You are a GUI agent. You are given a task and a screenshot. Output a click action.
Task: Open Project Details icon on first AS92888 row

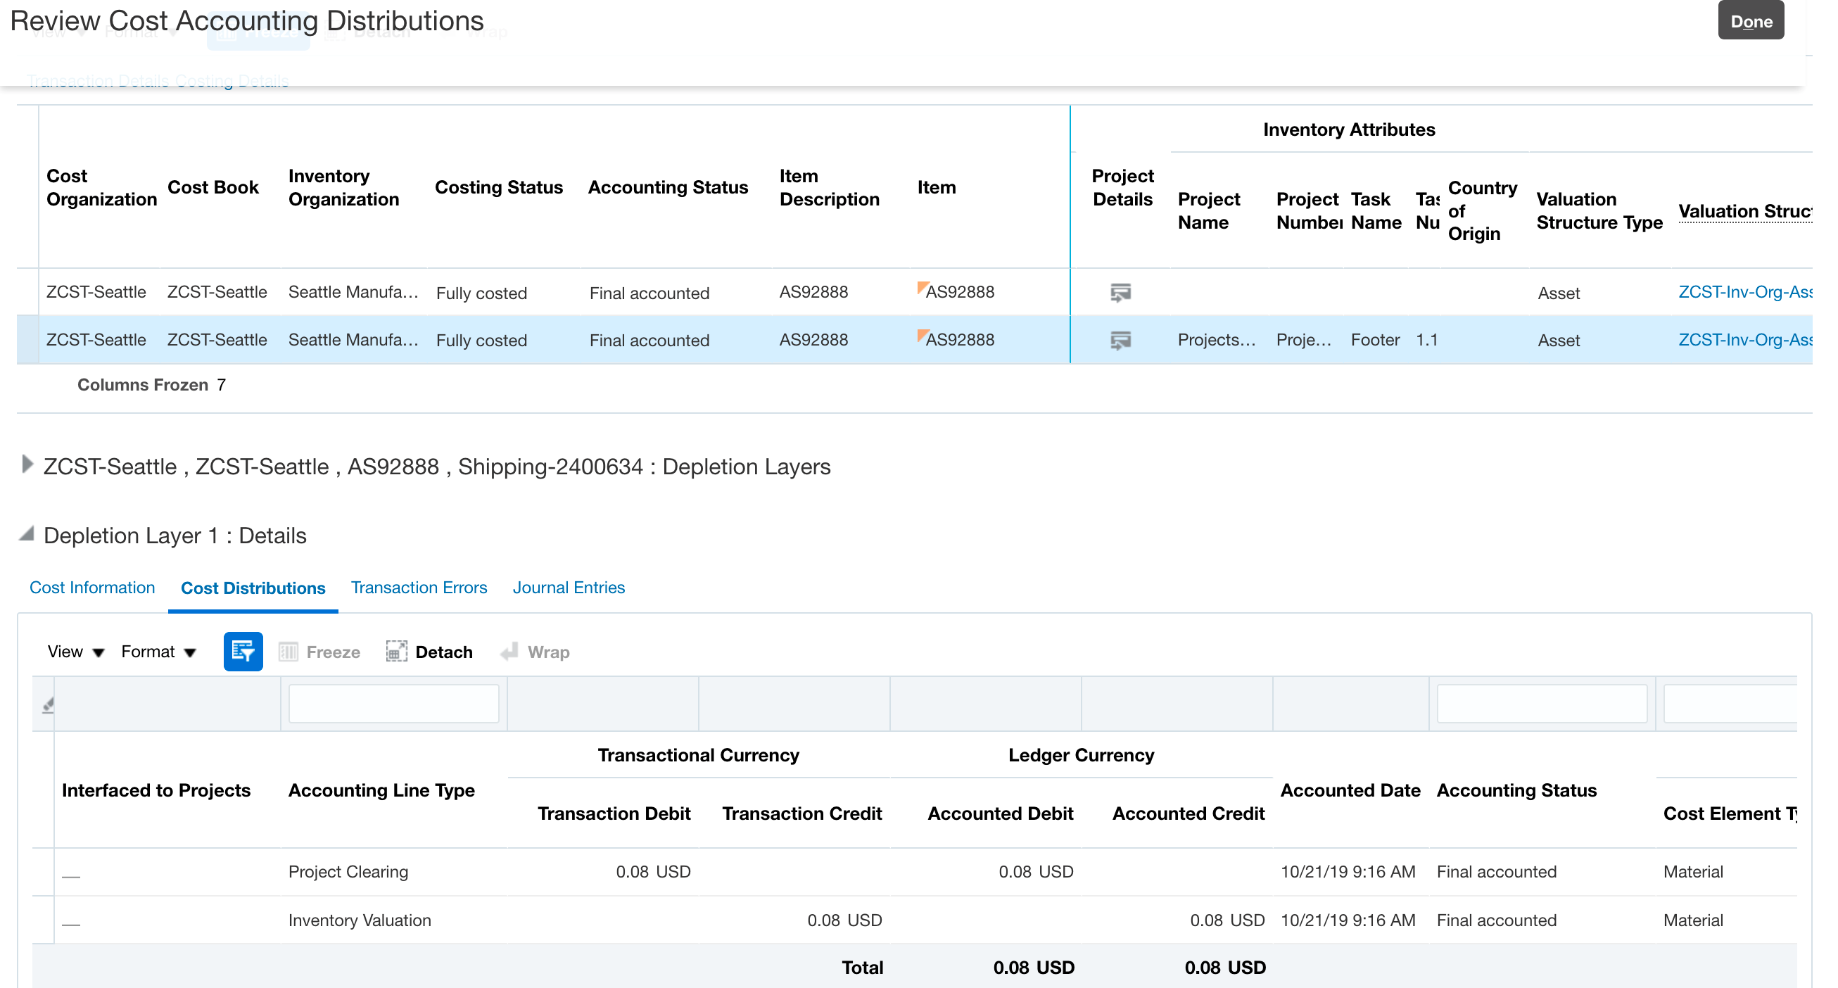click(x=1120, y=292)
